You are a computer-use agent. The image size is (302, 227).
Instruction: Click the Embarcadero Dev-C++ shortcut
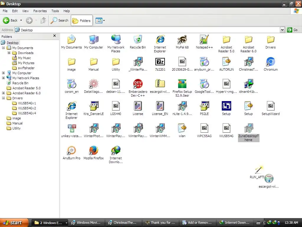tap(138, 84)
